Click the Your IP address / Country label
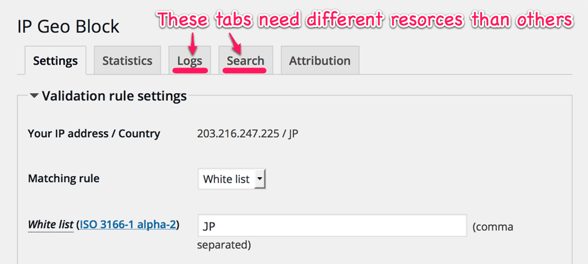Screen dimensions: 588x264 click(x=94, y=134)
